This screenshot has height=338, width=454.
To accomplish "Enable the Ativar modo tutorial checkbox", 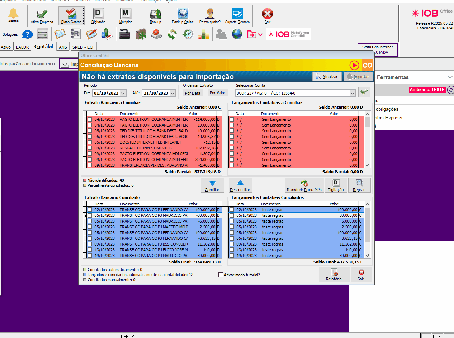I will 221,275.
